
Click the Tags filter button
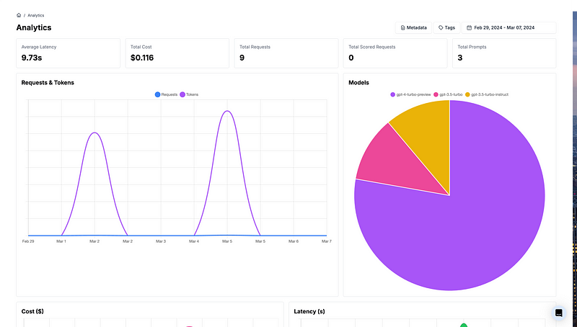tap(446, 27)
